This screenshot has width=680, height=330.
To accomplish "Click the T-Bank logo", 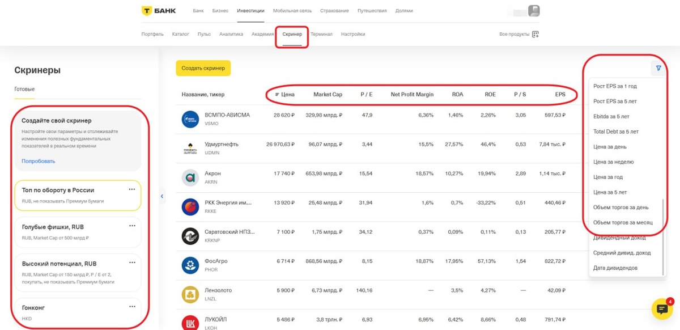I will (159, 11).
